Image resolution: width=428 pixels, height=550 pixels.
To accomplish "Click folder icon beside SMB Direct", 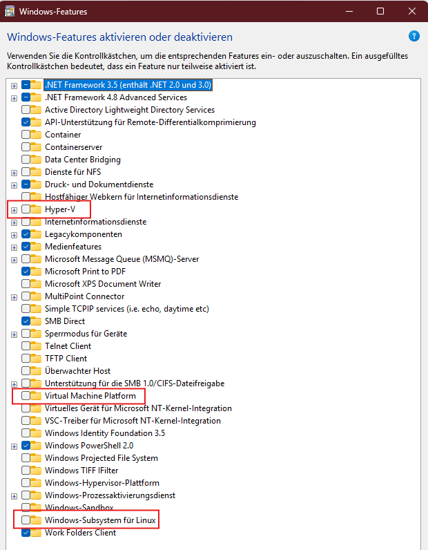I will click(36, 321).
